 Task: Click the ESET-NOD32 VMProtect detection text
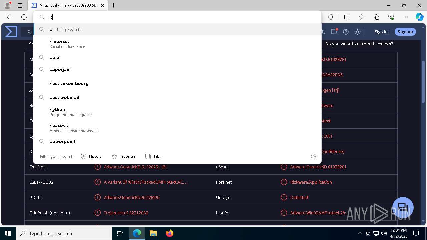coord(146,182)
